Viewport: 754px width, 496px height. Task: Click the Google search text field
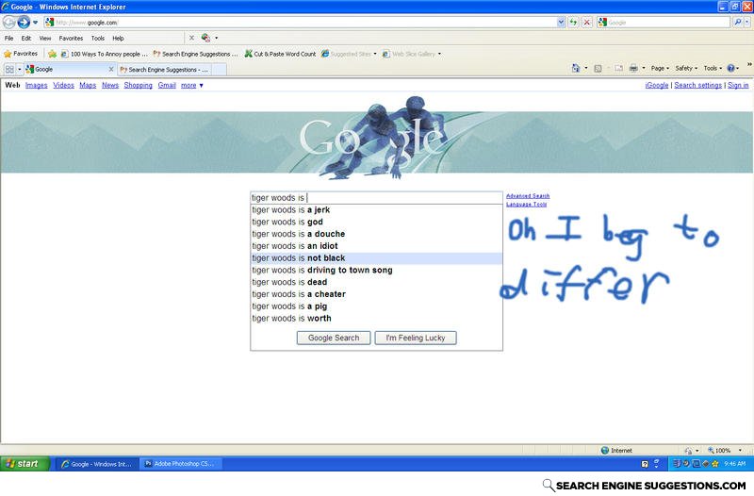tap(376, 198)
